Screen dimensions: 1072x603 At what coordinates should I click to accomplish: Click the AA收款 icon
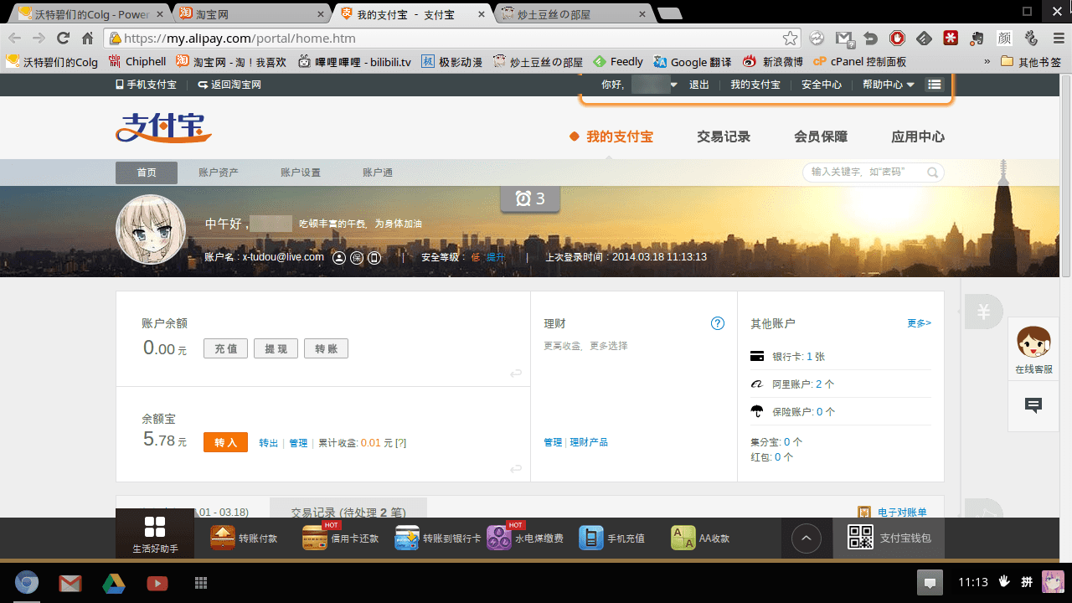click(x=683, y=538)
